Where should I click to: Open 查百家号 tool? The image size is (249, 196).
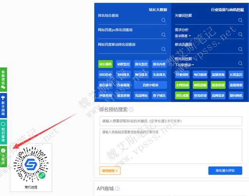coord(106,85)
